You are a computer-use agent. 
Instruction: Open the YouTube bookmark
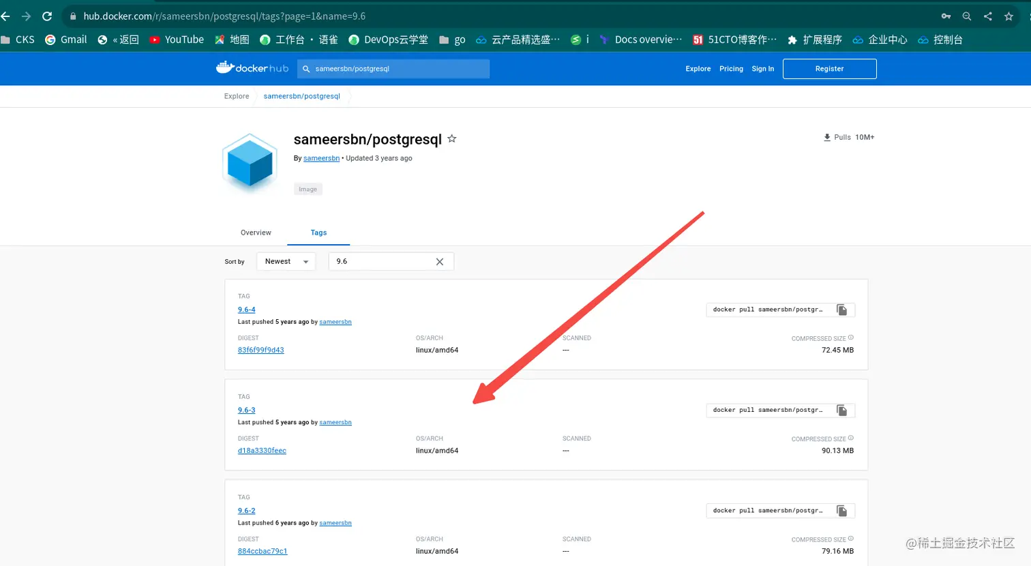(177, 40)
